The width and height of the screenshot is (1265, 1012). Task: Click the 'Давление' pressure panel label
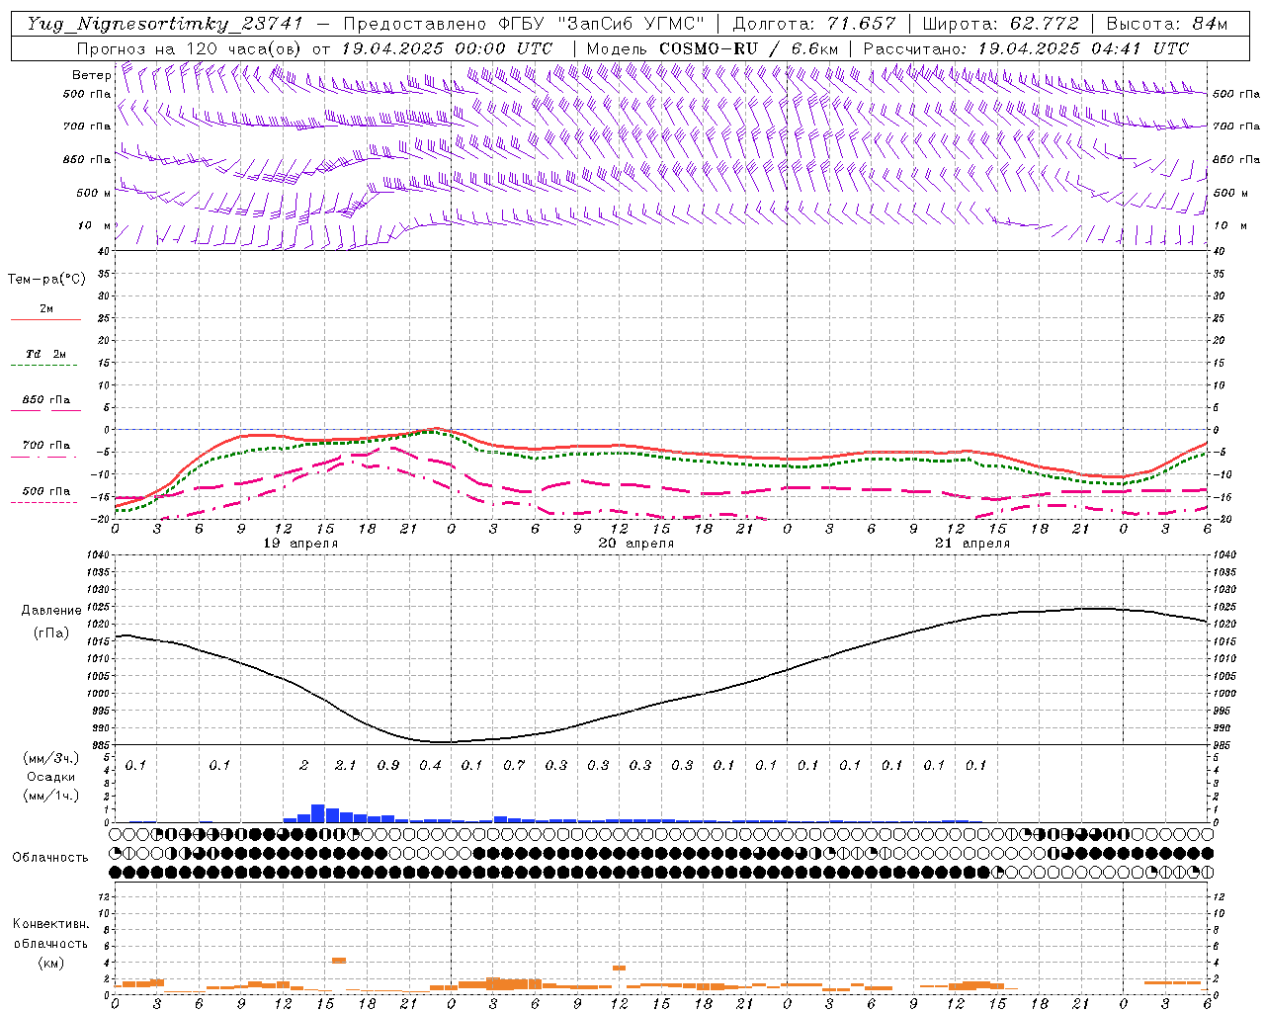[51, 611]
